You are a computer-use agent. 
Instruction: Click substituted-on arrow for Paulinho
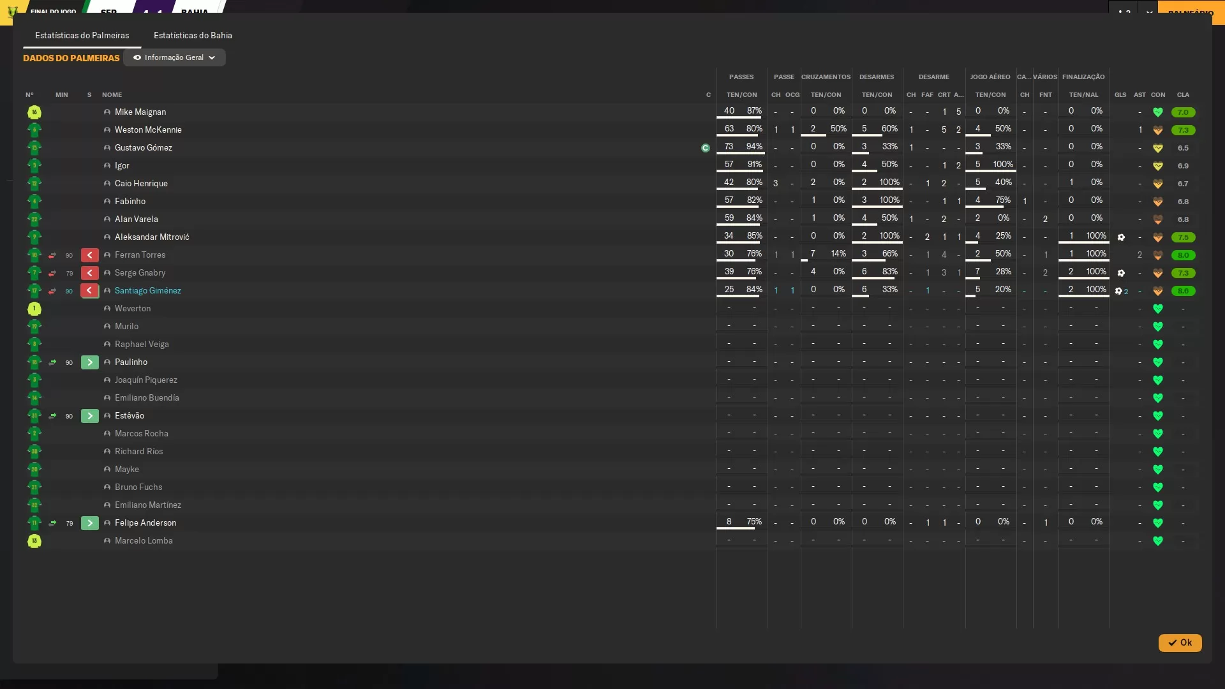coord(90,362)
